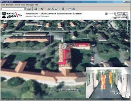This screenshot has width=131, height=101.
Task: Click the hallway camera feed thumbnail
Action: point(108,82)
